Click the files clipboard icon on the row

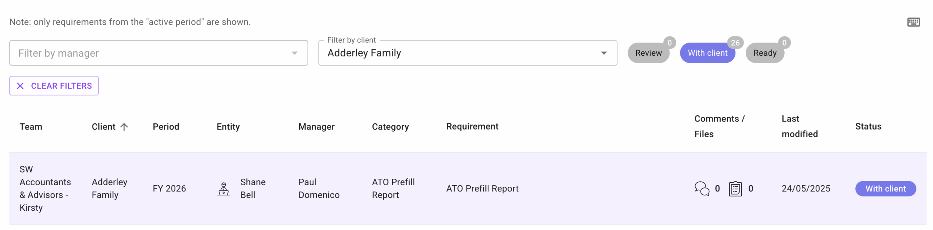tap(735, 189)
